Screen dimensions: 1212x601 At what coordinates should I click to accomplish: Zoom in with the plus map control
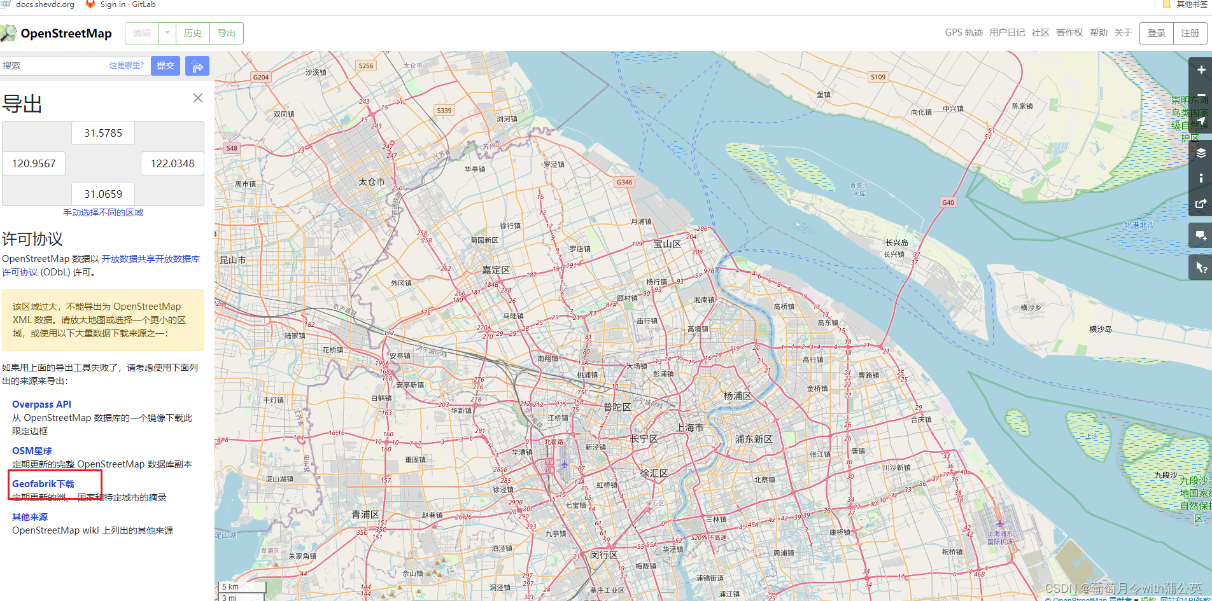(1201, 70)
